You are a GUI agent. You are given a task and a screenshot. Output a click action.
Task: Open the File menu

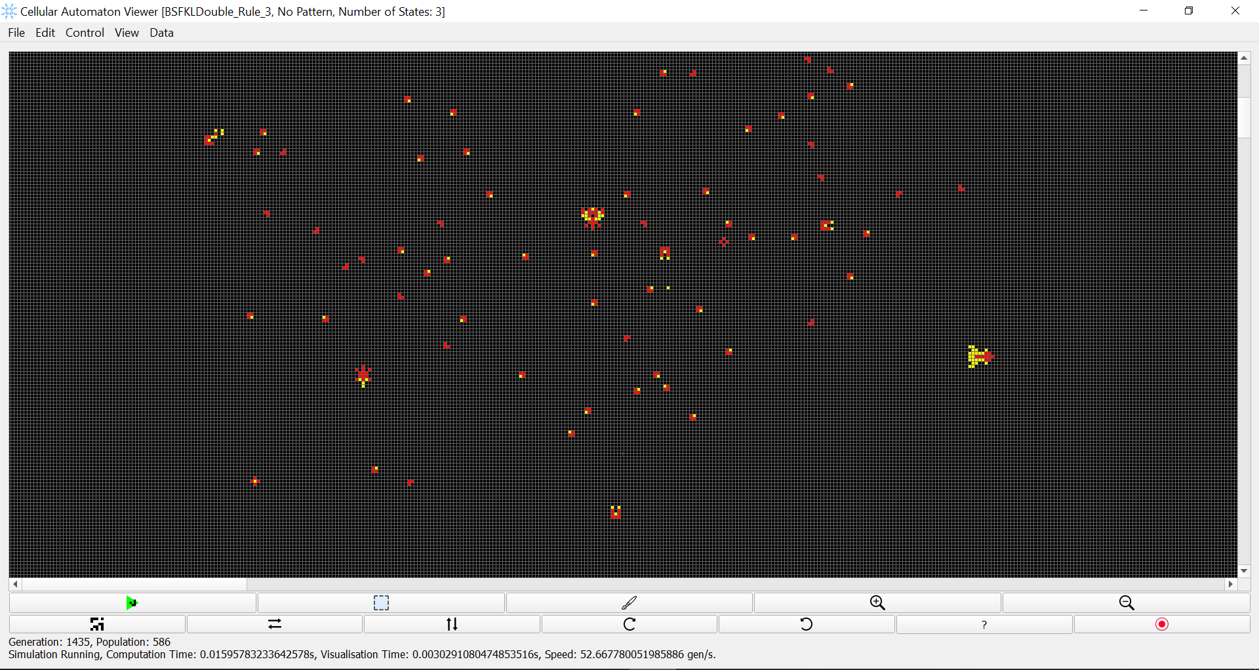(x=16, y=33)
